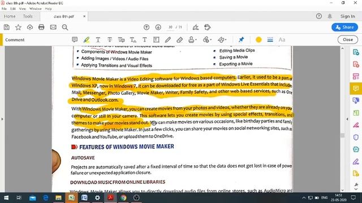Select the Add text box tool
Viewport: 362px width, 203px height.
point(156,39)
